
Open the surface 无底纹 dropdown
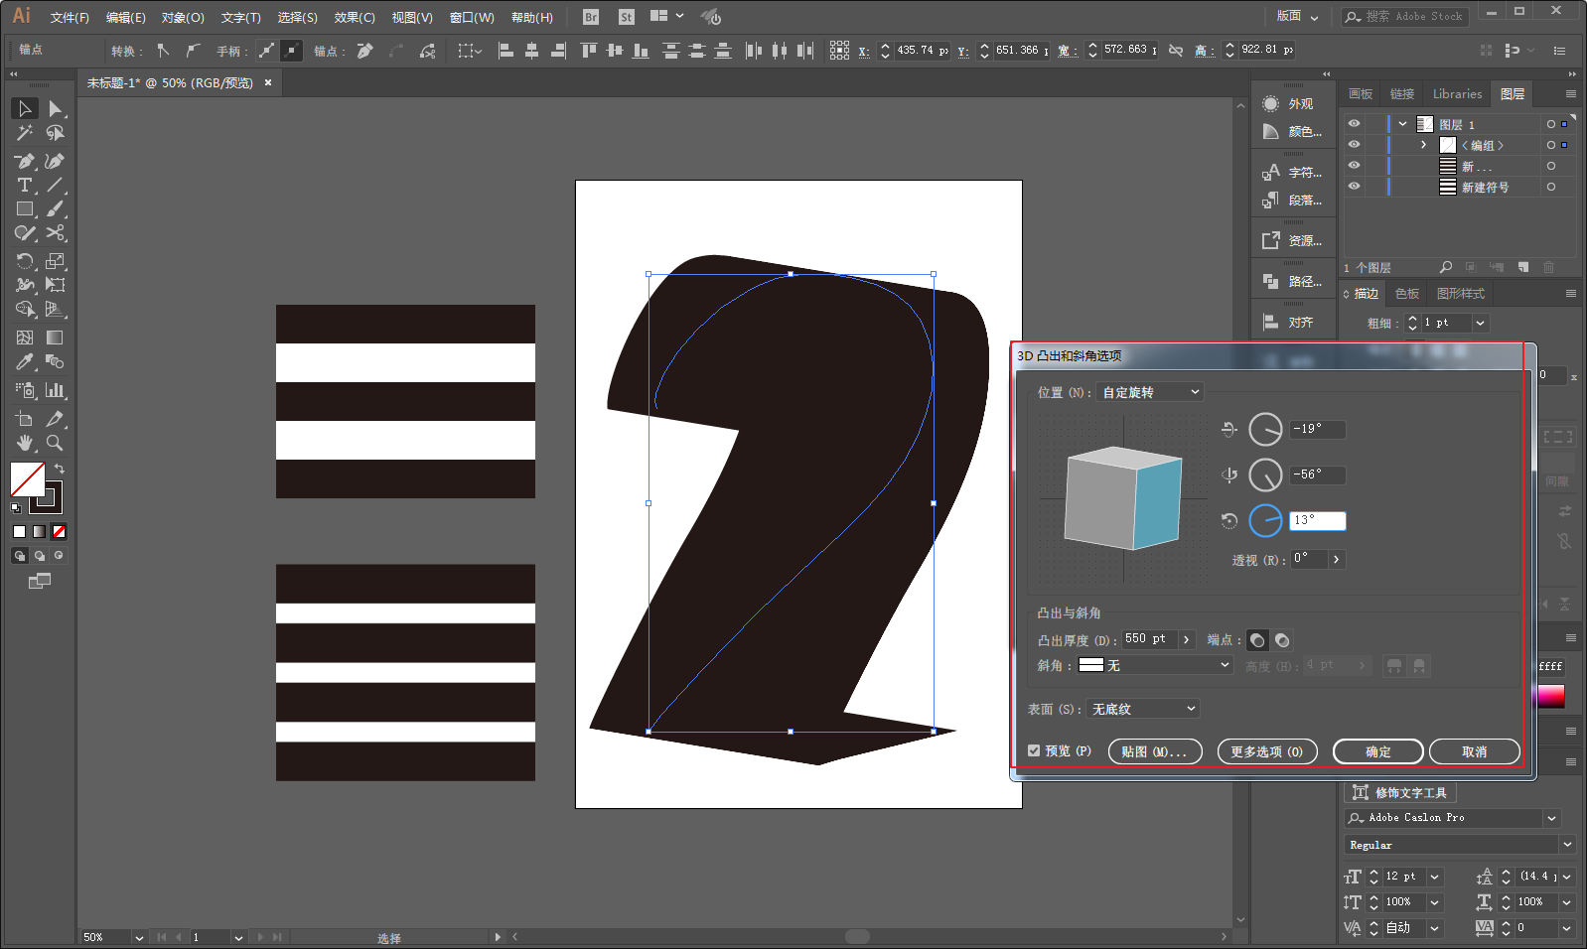tap(1143, 709)
